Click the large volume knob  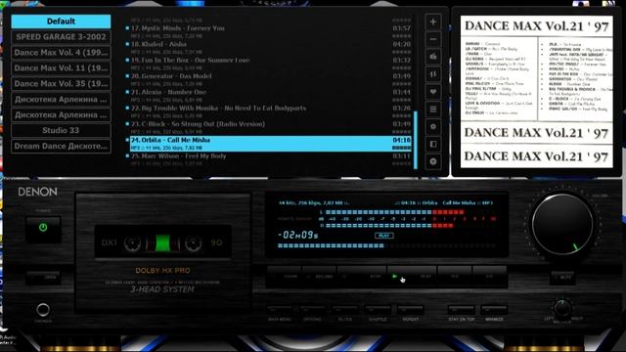click(x=562, y=224)
